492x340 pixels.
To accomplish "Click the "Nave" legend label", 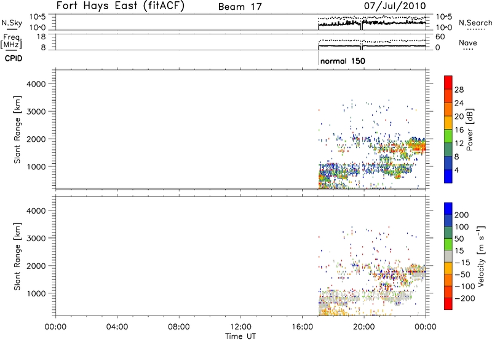I will tap(468, 43).
